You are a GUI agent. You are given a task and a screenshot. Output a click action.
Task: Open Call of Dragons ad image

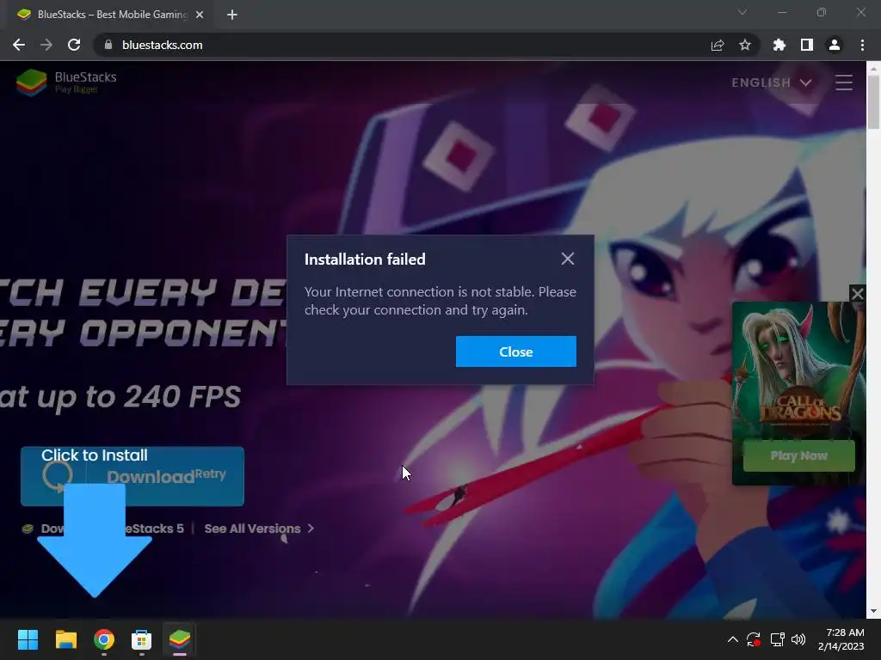tap(799, 370)
